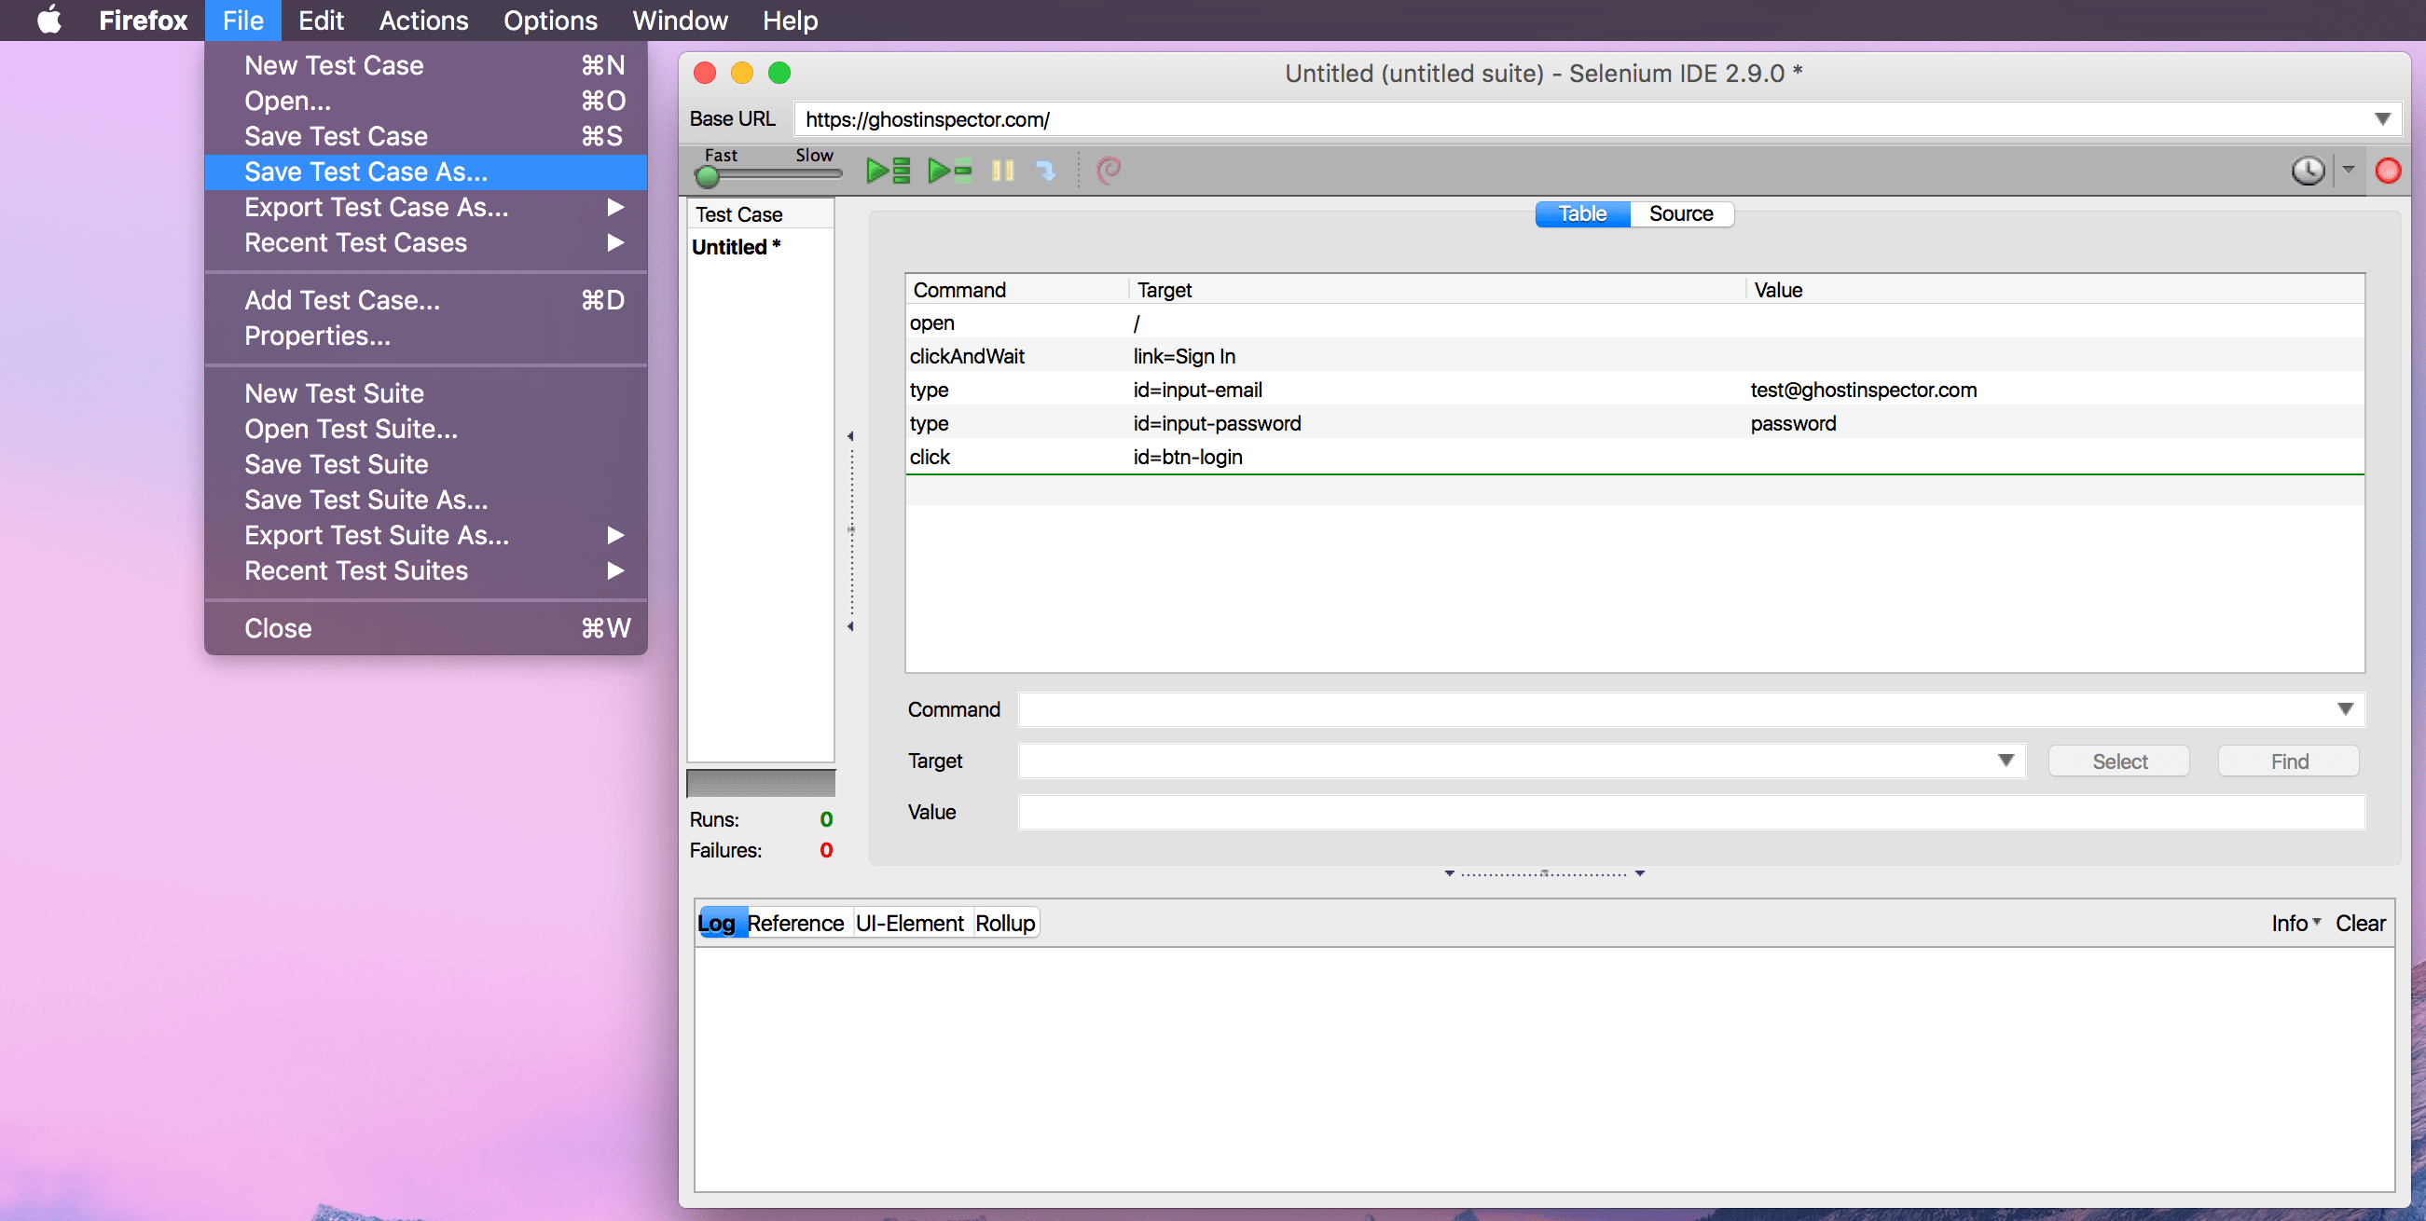
Task: Click the Command column header
Action: tap(1017, 290)
